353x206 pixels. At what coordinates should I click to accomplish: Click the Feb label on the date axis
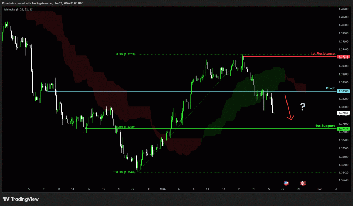320,189
